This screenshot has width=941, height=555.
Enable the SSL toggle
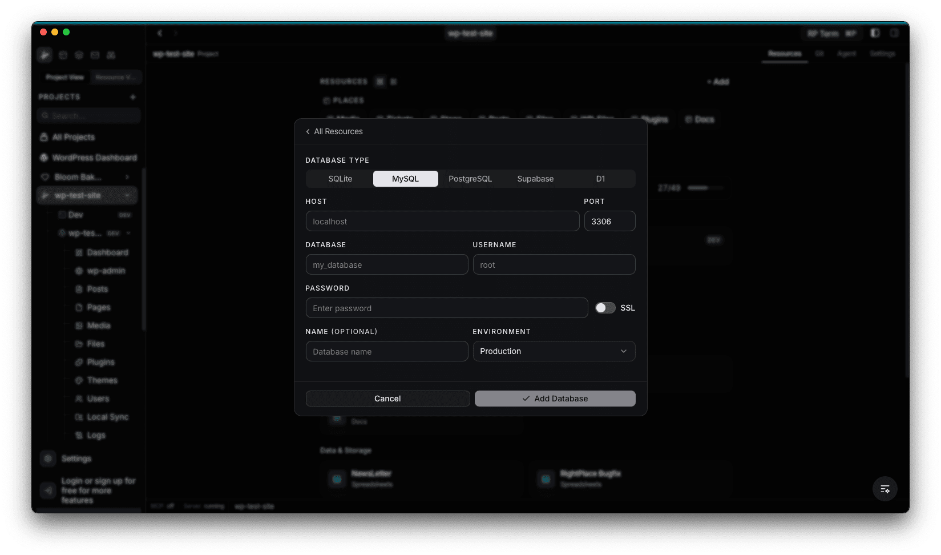pyautogui.click(x=605, y=308)
